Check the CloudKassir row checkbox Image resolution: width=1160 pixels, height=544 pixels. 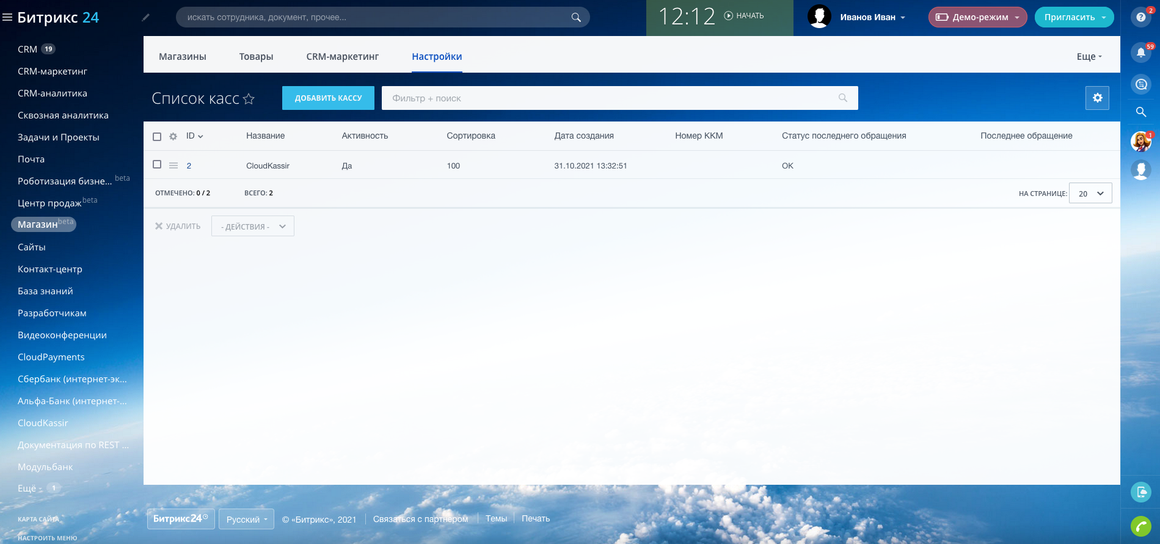(157, 165)
